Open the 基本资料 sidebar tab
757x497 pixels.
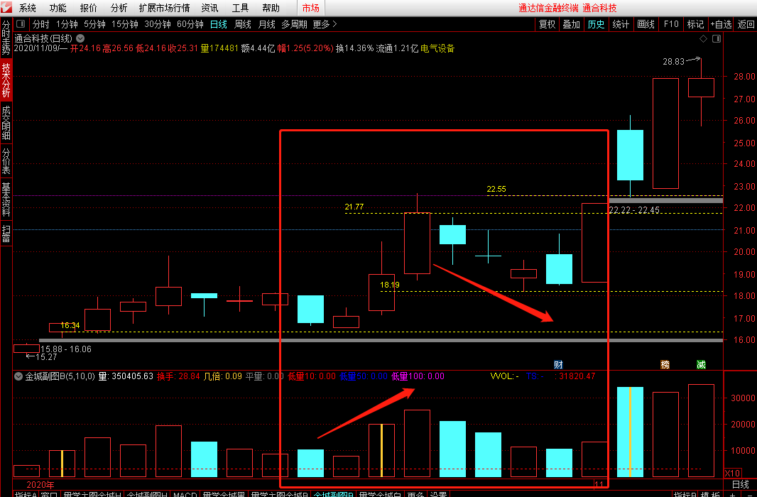point(6,200)
